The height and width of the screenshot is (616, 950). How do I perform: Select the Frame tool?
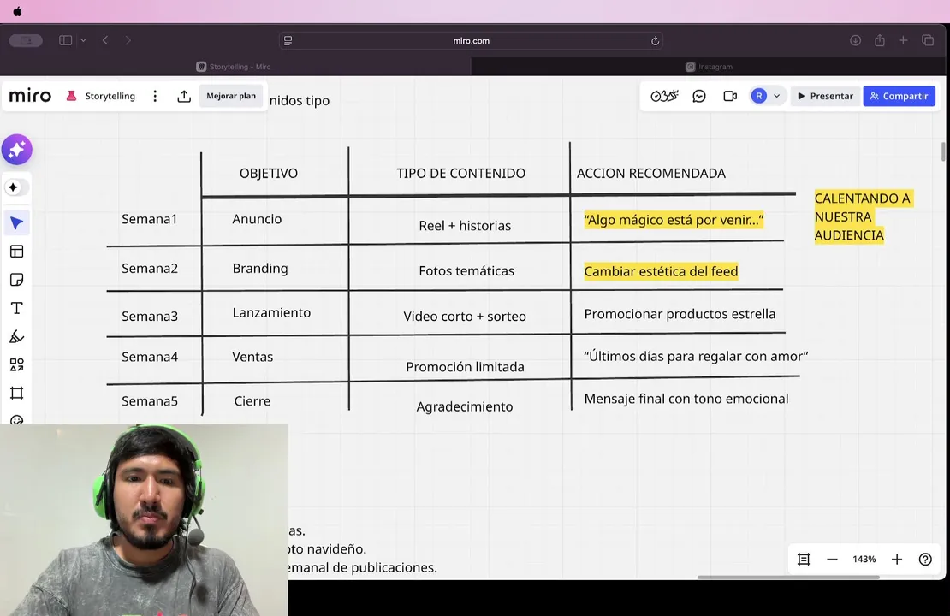16,393
